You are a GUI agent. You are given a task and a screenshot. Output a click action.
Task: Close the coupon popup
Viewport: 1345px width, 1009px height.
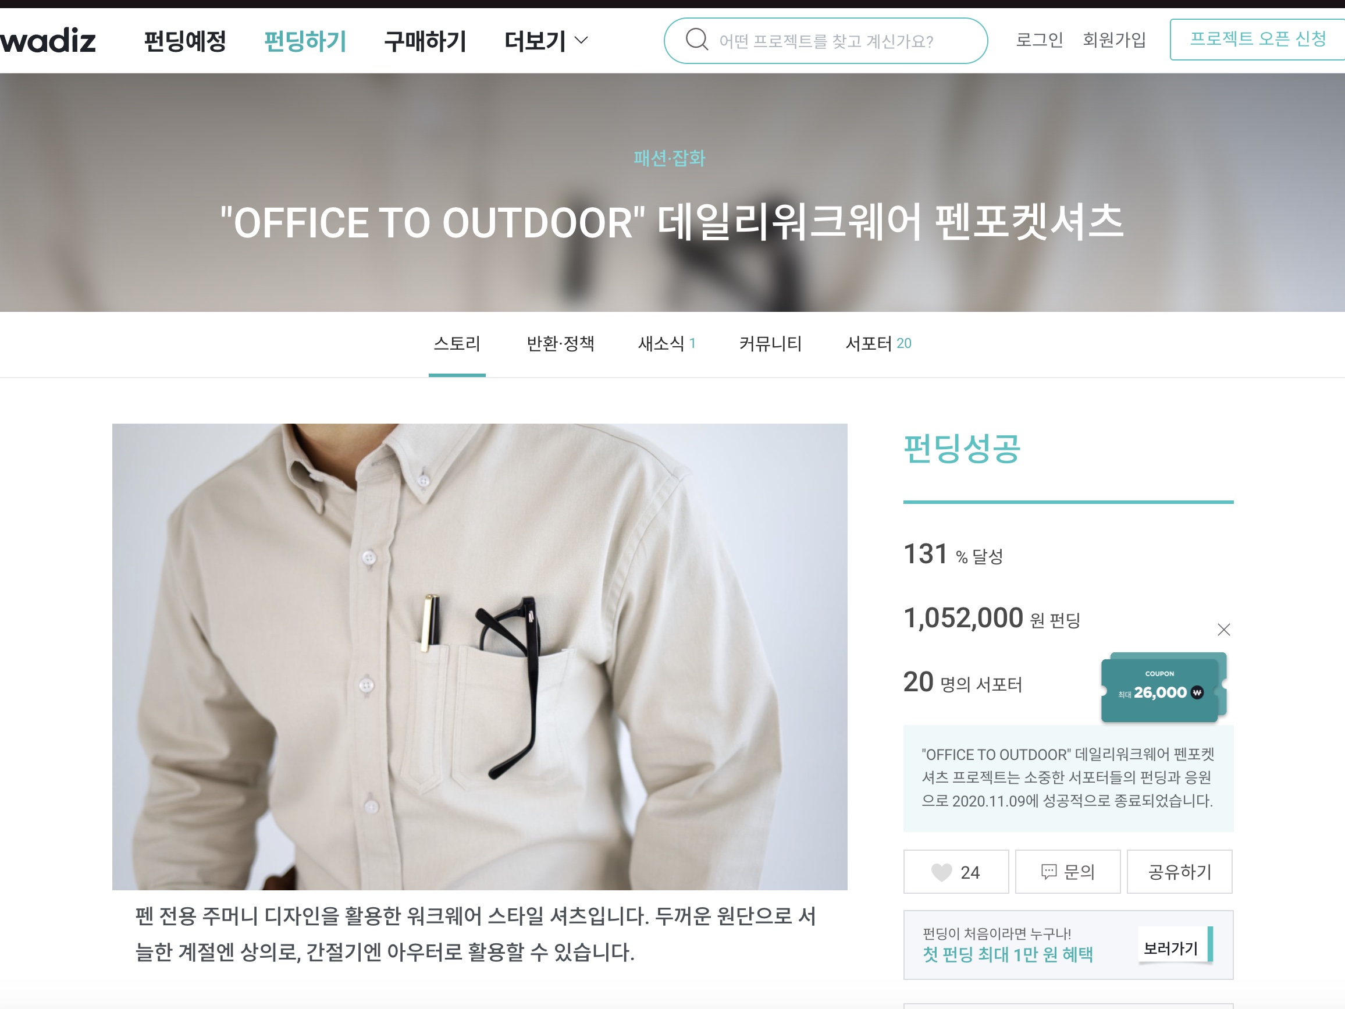1224,630
